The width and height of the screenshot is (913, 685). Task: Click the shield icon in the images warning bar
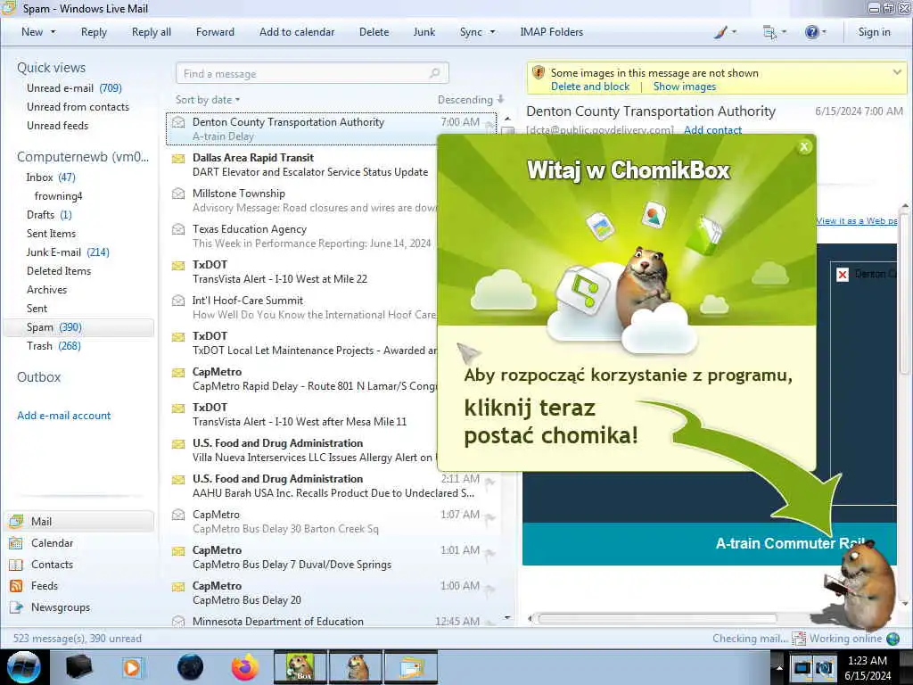pos(539,73)
